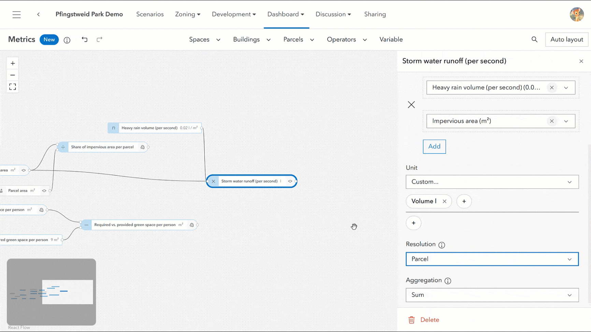Undo the last change with the undo arrow
This screenshot has width=591, height=332.
(85, 40)
